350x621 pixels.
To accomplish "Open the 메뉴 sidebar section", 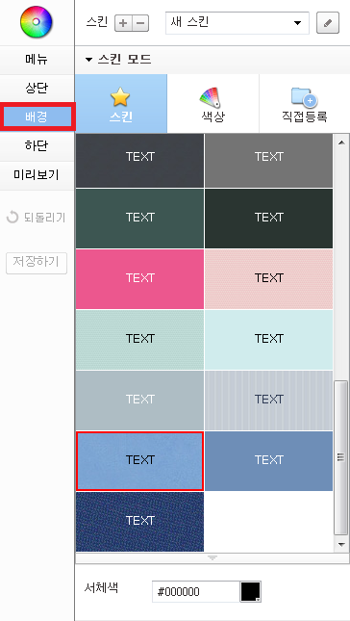I will [37, 60].
